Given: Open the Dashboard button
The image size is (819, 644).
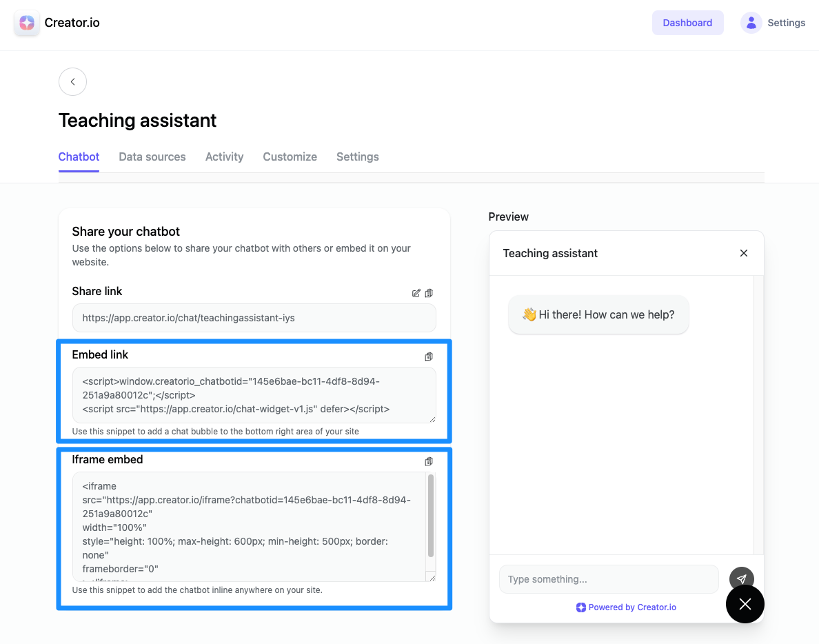Looking at the screenshot, I should pos(687,23).
